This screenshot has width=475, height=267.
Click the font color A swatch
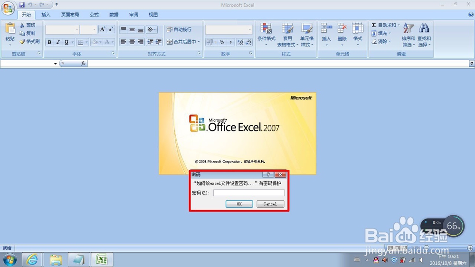tap(107, 42)
